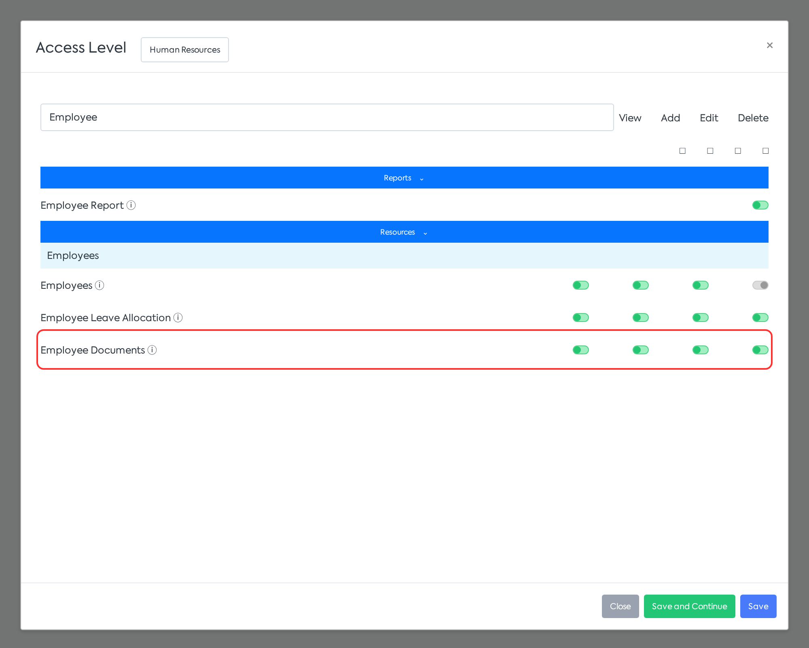Toggle Add for Employee Documents
The width and height of the screenshot is (809, 648).
point(640,350)
